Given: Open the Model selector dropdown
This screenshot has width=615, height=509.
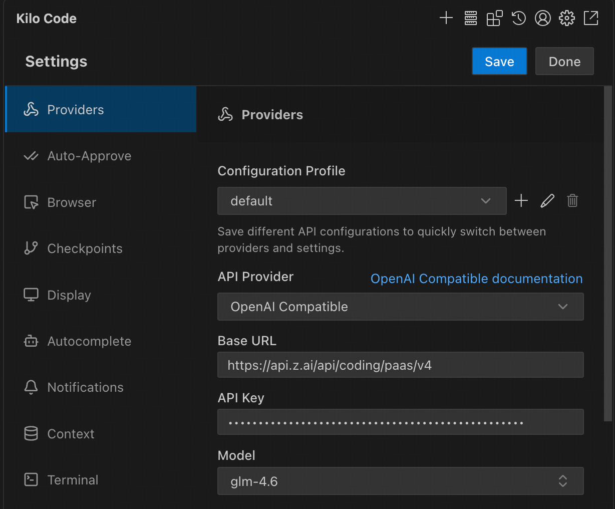Looking at the screenshot, I should [x=400, y=481].
